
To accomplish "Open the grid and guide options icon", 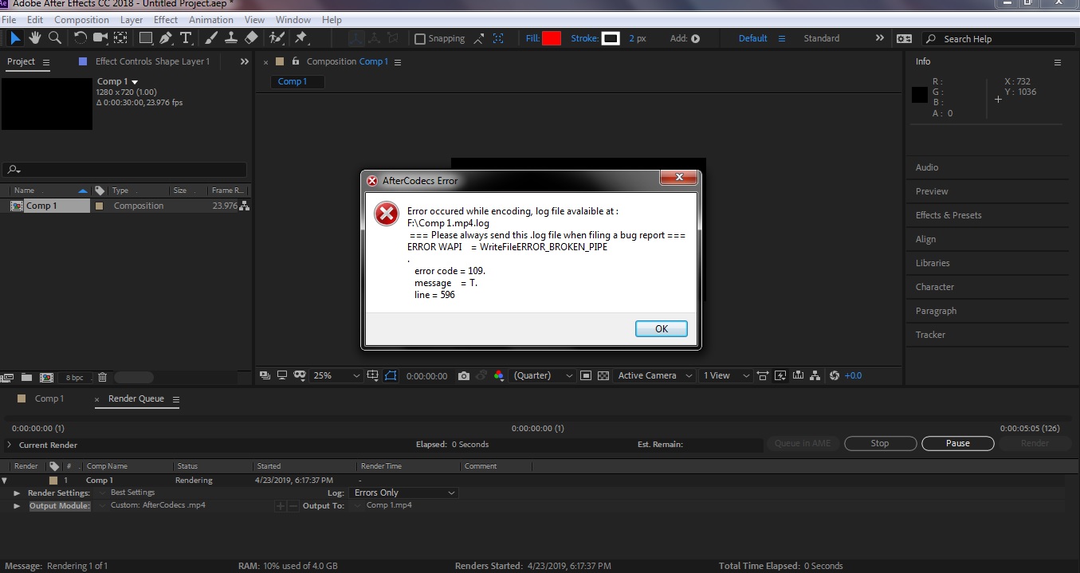I will (373, 375).
